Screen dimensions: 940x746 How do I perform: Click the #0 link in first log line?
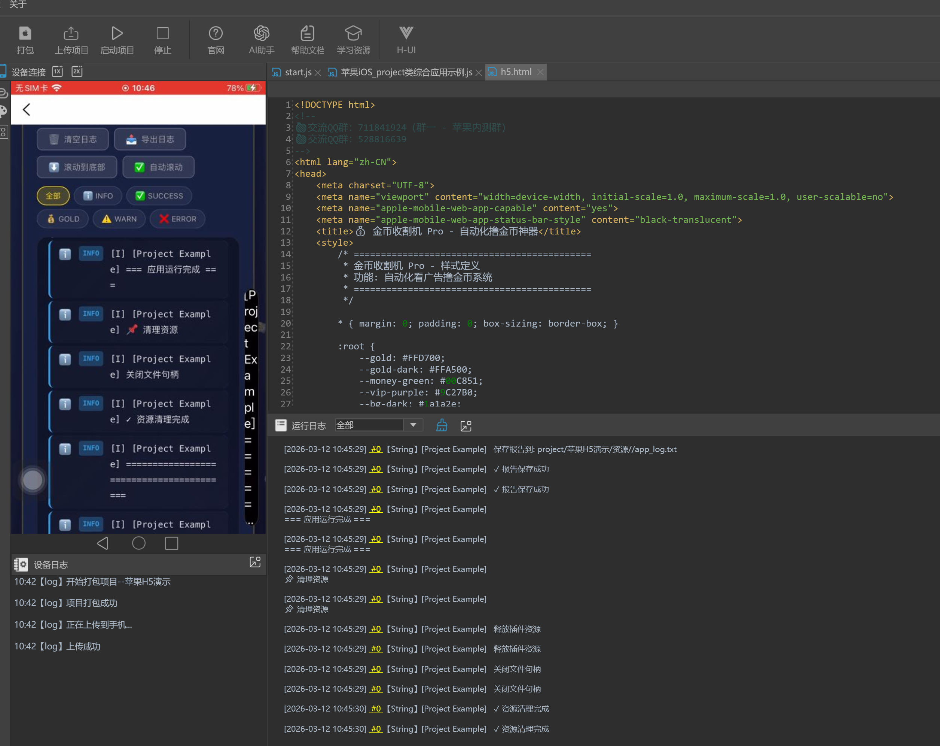coord(376,449)
